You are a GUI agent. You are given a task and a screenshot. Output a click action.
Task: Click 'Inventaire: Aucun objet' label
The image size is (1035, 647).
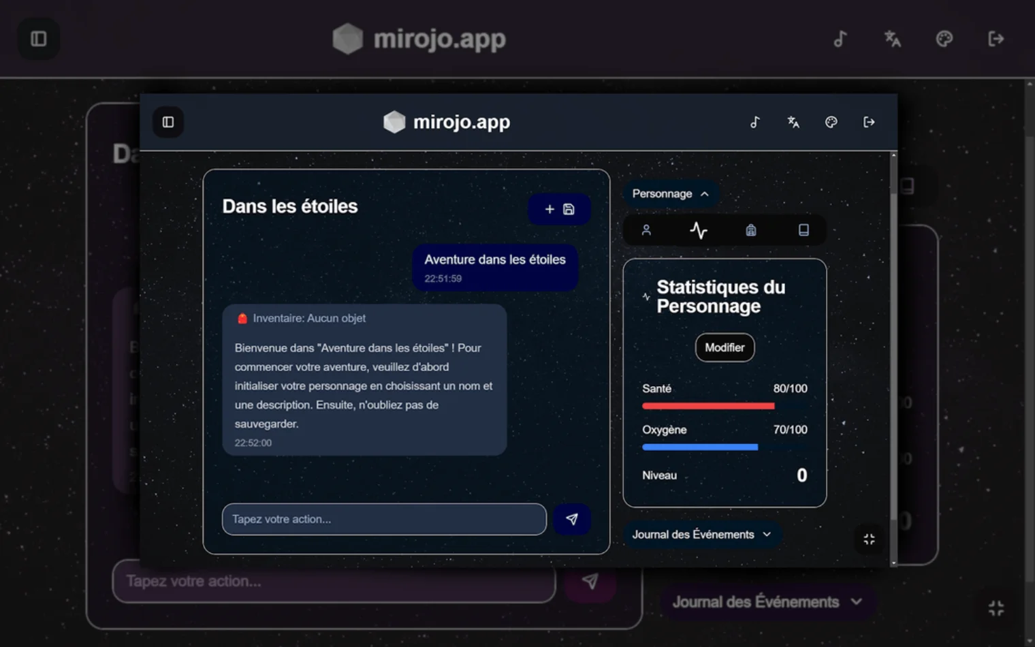pos(309,318)
